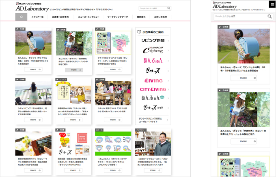Open the フライデープレミアム illustration thumbnail

[x=73, y=93]
